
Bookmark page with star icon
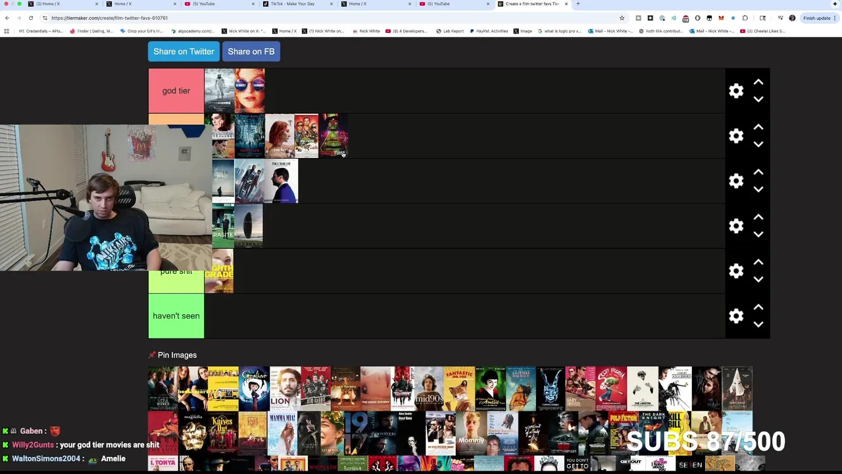[x=622, y=18]
